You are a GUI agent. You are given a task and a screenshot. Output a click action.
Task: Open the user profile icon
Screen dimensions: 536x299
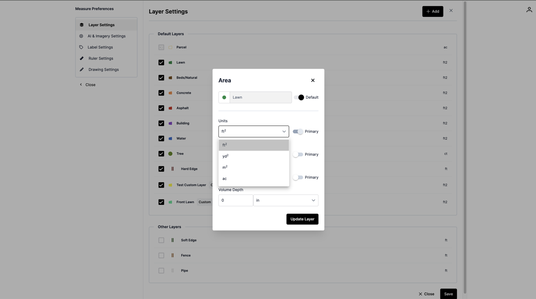pos(529,10)
